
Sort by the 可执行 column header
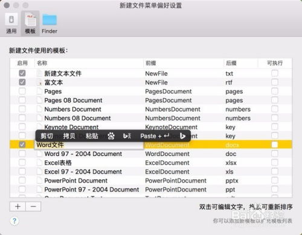275,63
